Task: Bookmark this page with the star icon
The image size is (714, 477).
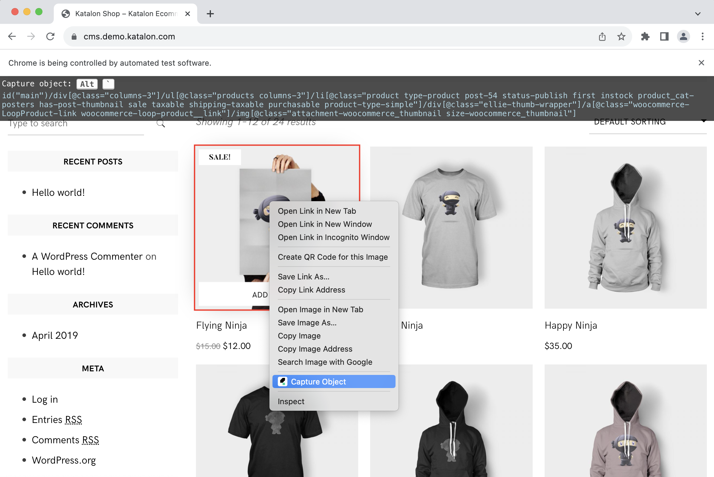Action: 621,37
